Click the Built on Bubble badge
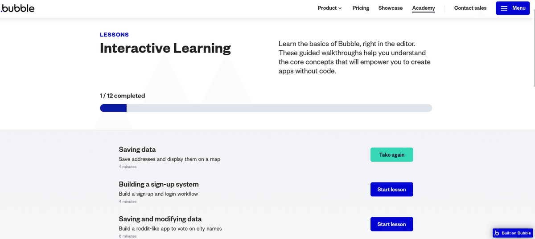This screenshot has height=239, width=535. click(x=512, y=233)
